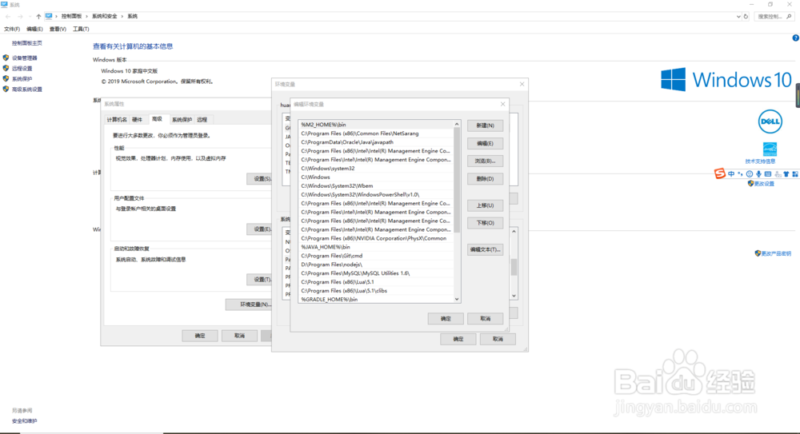
Task: Click 上移(U) move up button
Action: click(x=486, y=205)
